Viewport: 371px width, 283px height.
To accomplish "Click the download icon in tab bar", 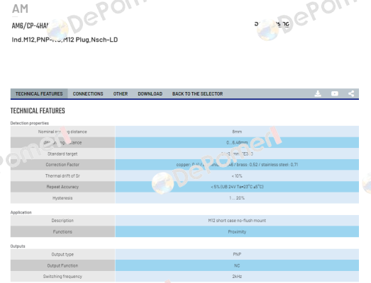I will click(x=318, y=93).
